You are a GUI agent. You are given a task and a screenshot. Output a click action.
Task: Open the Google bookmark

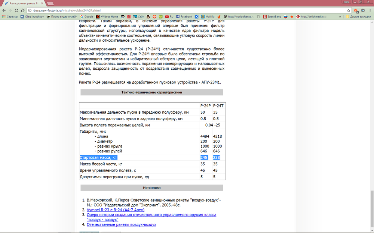[87, 17]
